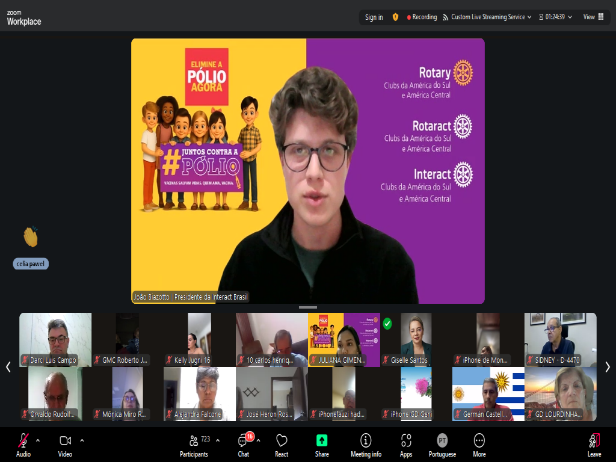
Task: Expand the Custom Live Streaming Service dropdown
Action: click(x=529, y=17)
